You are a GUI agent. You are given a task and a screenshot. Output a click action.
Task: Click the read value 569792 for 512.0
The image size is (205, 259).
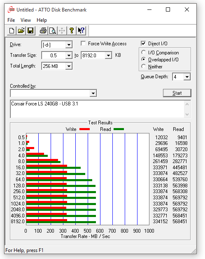pyautogui.click(x=180, y=198)
